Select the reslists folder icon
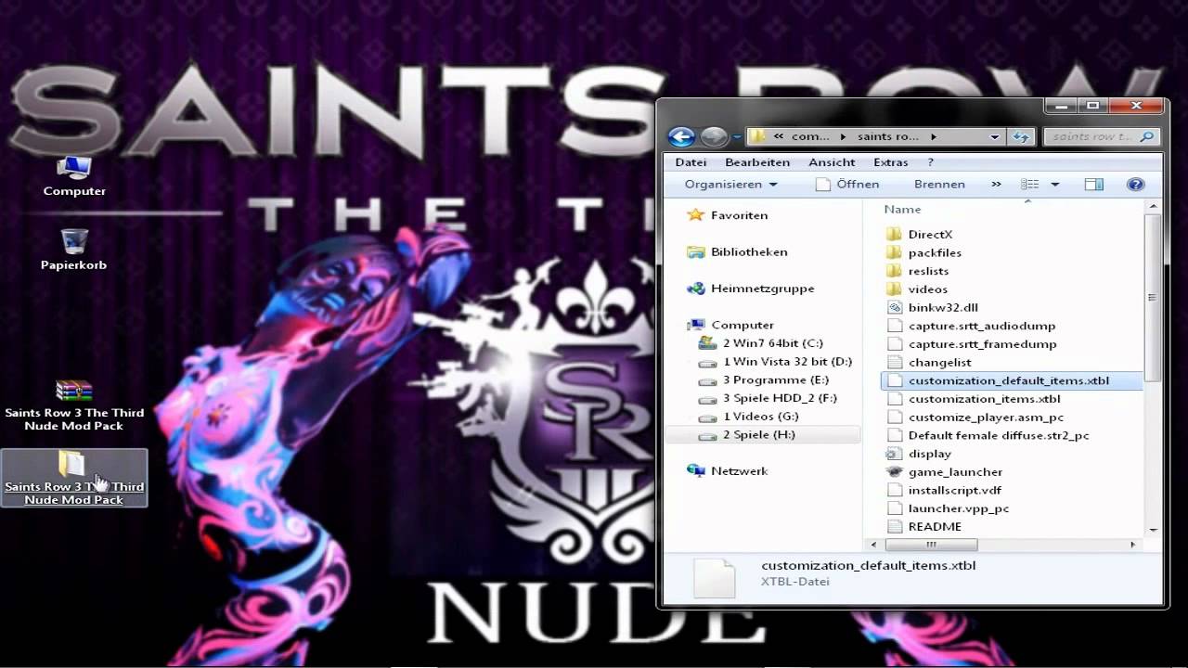This screenshot has height=668, width=1188. pos(894,271)
